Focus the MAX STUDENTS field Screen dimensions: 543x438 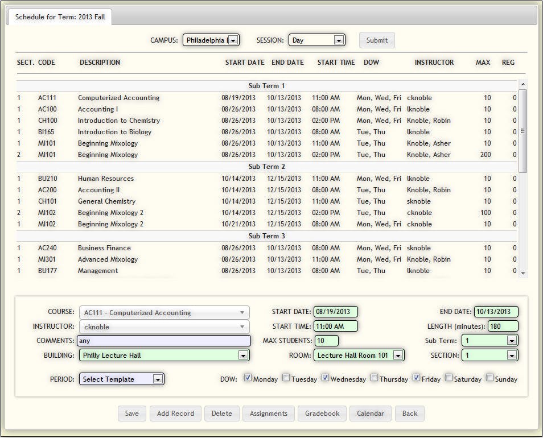pyautogui.click(x=326, y=341)
